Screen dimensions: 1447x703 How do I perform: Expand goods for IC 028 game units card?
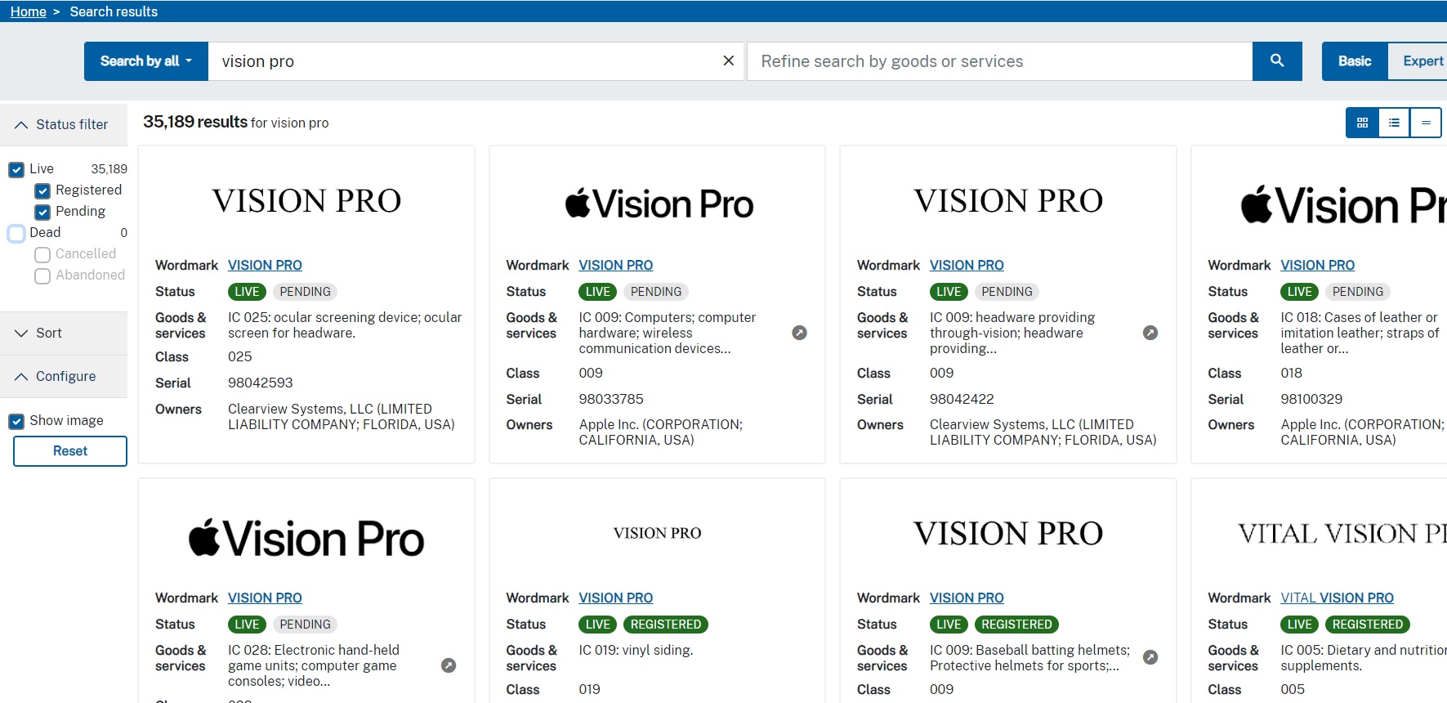coord(449,665)
